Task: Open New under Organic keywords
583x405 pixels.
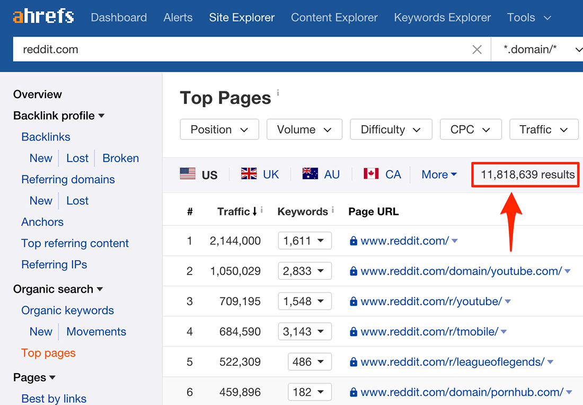Action: click(x=41, y=331)
